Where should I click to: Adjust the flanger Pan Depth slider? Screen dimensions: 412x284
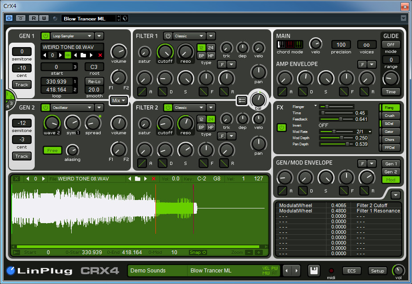pyautogui.click(x=337, y=144)
